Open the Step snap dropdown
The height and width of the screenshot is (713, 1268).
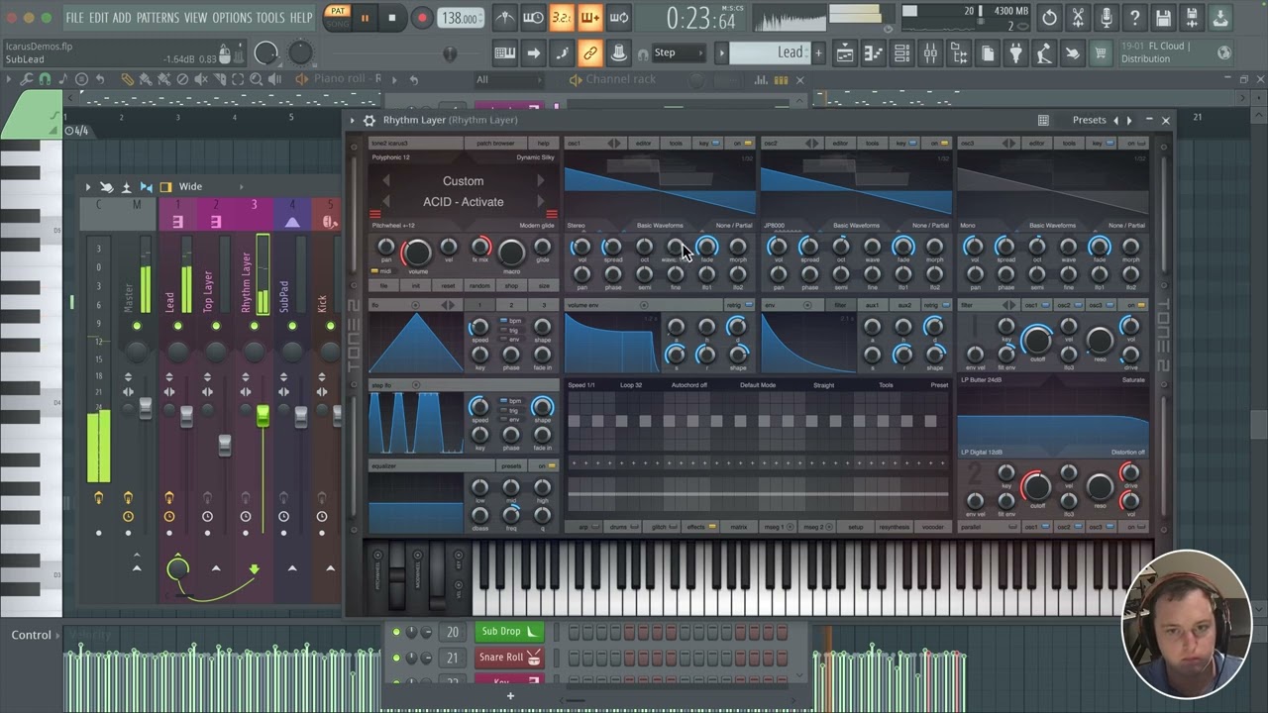coord(679,52)
